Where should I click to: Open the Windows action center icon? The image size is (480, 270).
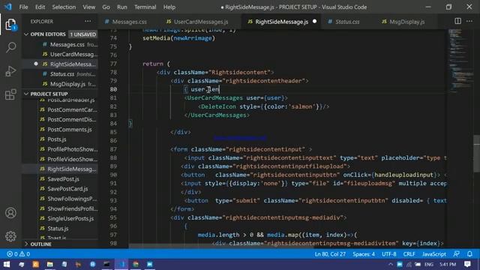[467, 264]
